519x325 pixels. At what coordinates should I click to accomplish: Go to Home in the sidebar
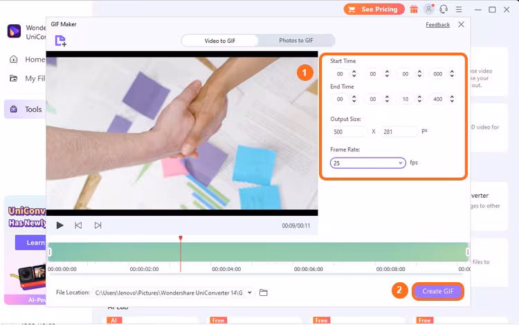(x=27, y=59)
